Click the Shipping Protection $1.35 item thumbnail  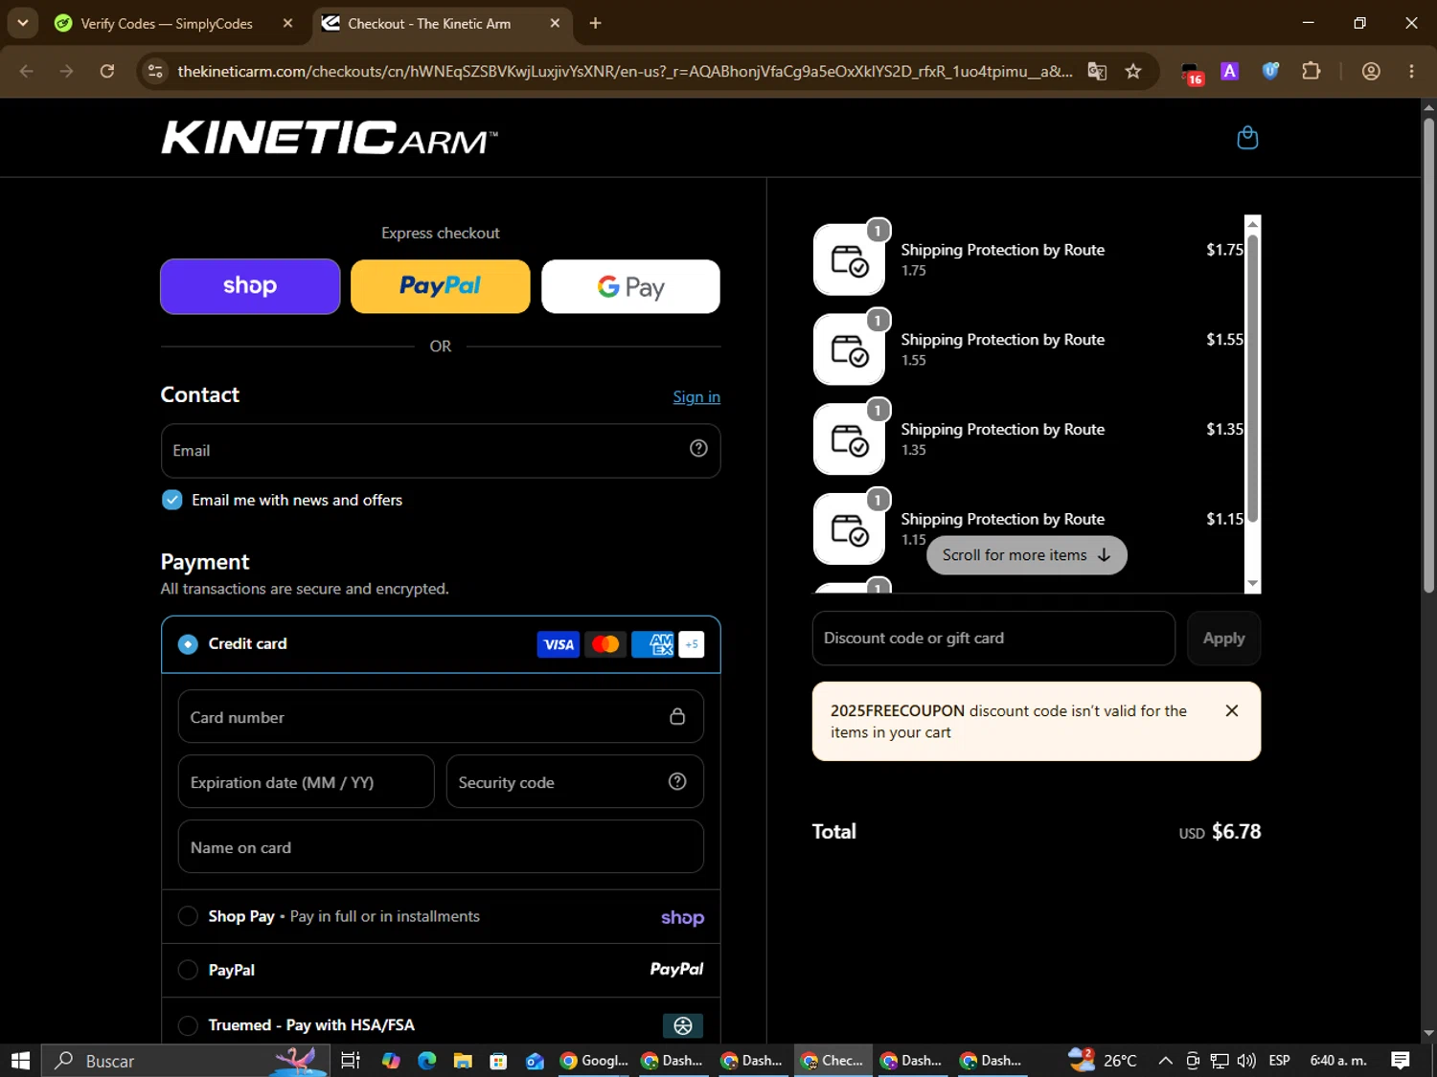849,439
